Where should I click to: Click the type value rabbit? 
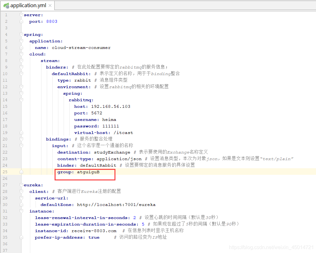(83, 80)
